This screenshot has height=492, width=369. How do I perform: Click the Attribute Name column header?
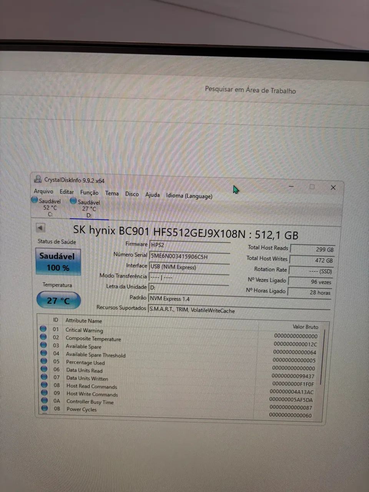(84, 321)
